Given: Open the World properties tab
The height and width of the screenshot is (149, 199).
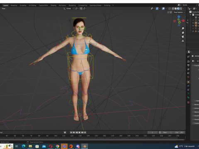Looking at the screenshot, I should pos(188,77).
